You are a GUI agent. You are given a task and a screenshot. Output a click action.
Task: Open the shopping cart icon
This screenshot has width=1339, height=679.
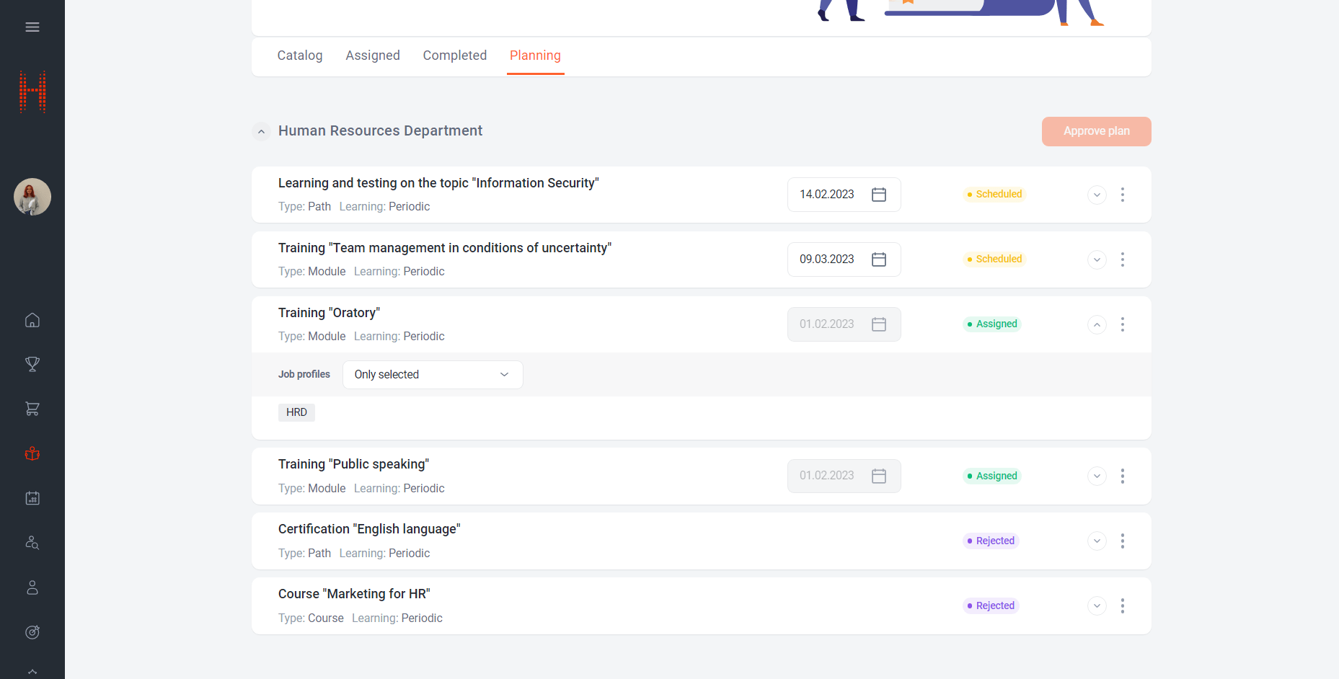32,409
